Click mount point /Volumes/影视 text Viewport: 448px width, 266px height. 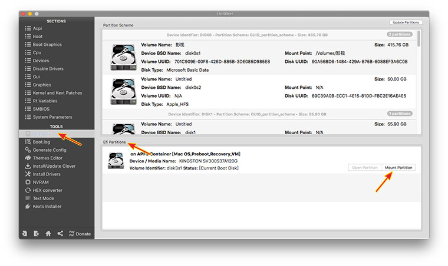pyautogui.click(x=330, y=53)
